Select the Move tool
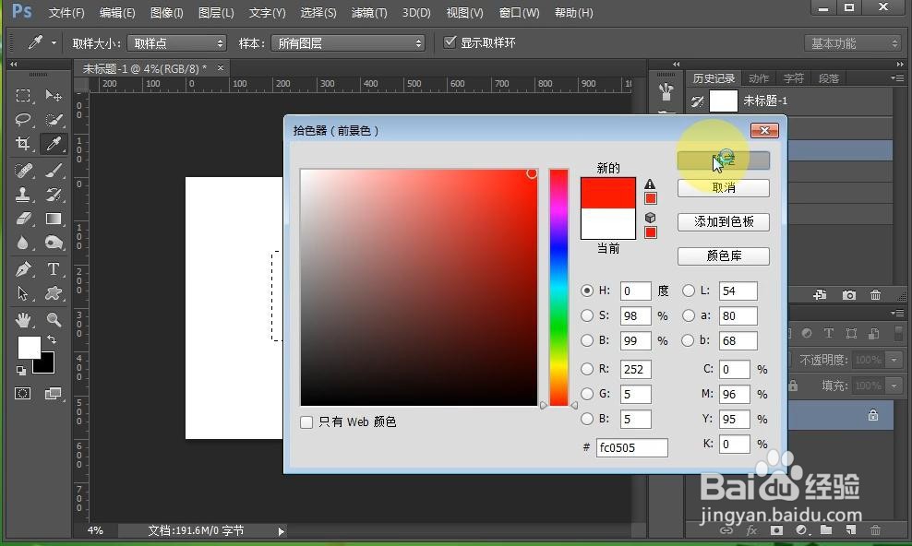The height and width of the screenshot is (546, 912). tap(53, 95)
